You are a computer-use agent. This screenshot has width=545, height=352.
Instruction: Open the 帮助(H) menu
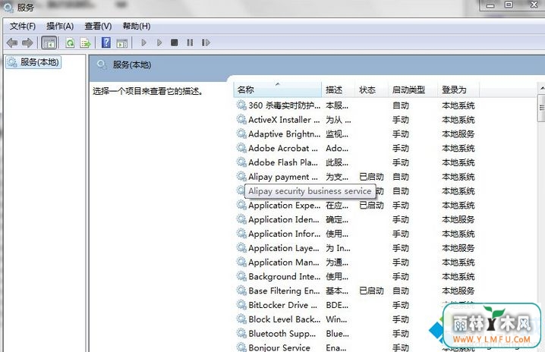tap(137, 26)
